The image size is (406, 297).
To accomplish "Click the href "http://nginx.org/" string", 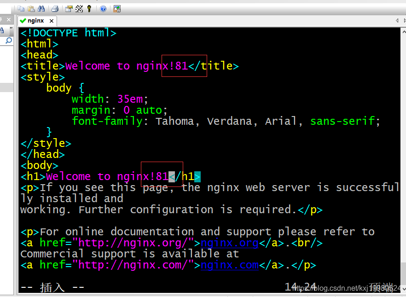I will click(133, 243).
